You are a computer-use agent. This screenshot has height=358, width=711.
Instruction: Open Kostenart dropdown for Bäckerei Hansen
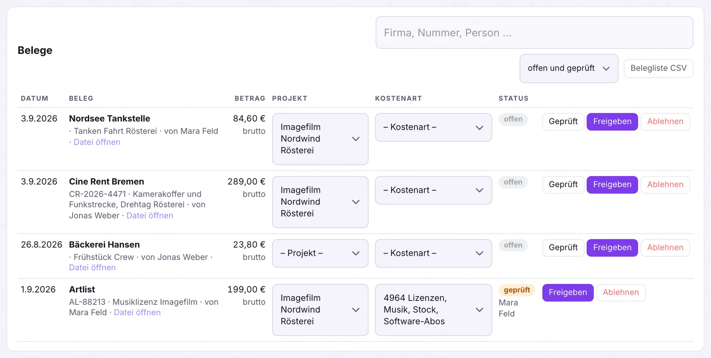click(433, 253)
